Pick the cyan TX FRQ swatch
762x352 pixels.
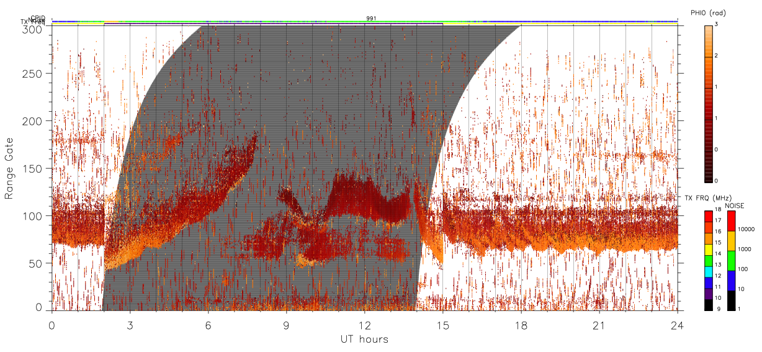[x=709, y=272]
